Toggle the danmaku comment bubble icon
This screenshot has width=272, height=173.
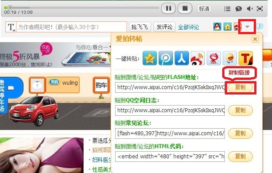pyautogui.click(x=239, y=9)
